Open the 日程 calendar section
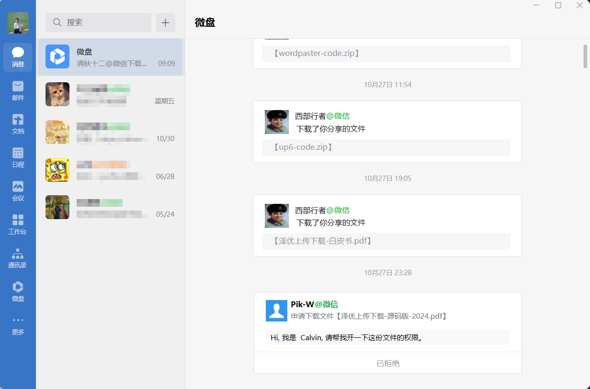The width and height of the screenshot is (590, 389). coord(18,158)
